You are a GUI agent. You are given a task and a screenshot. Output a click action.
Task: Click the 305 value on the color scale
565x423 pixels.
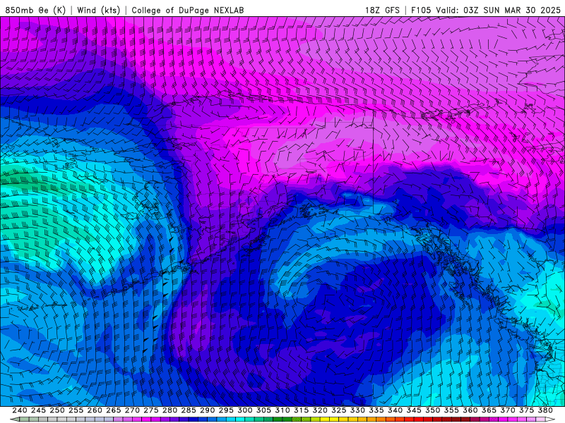coord(263,410)
